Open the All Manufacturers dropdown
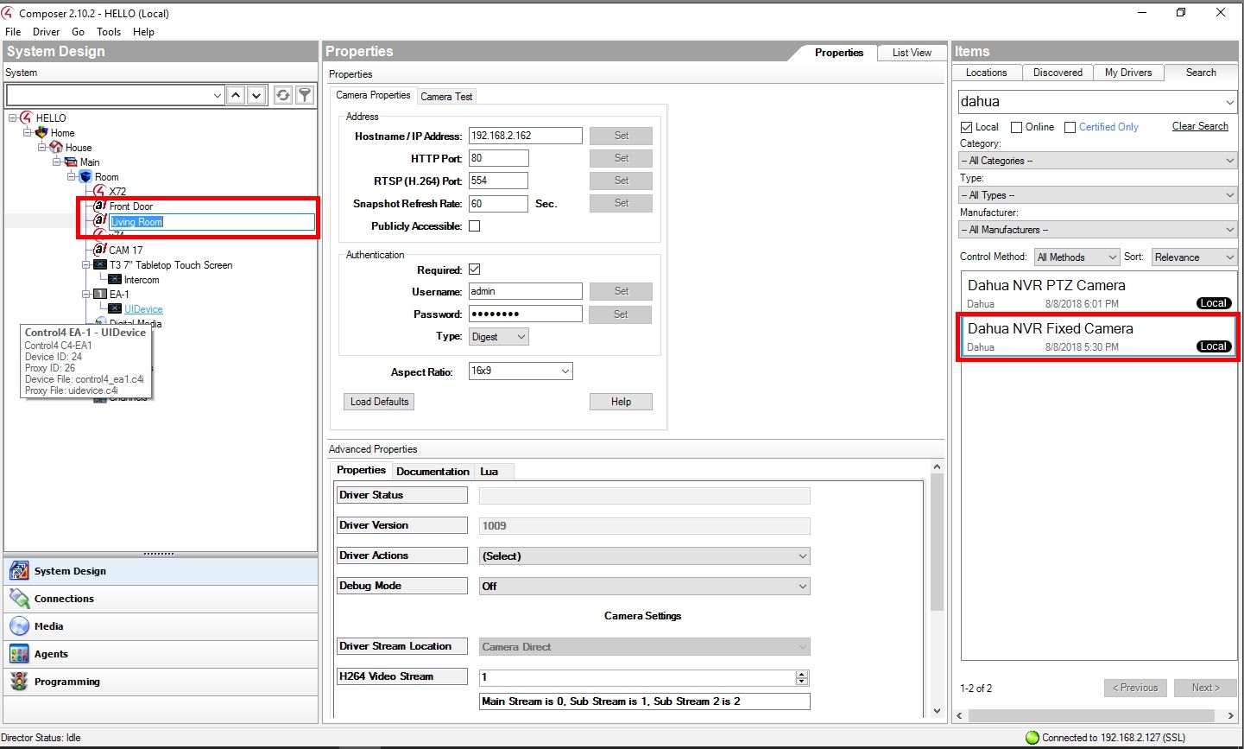Screen dimensions: 1244x749 click(x=1098, y=230)
